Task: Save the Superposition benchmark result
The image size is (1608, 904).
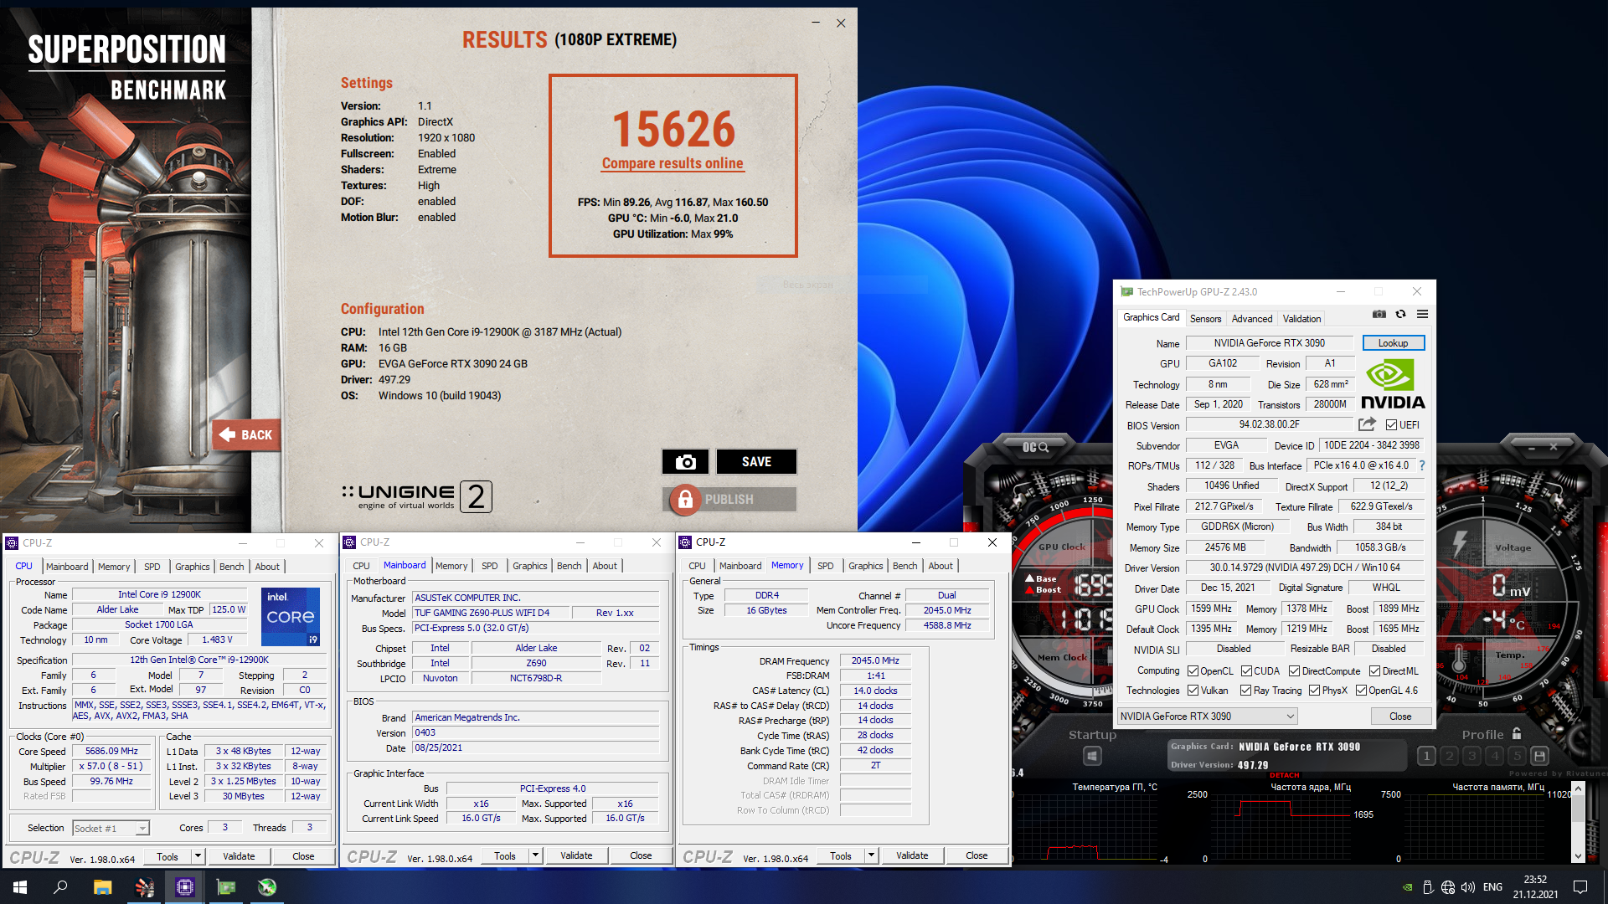Action: pos(756,461)
